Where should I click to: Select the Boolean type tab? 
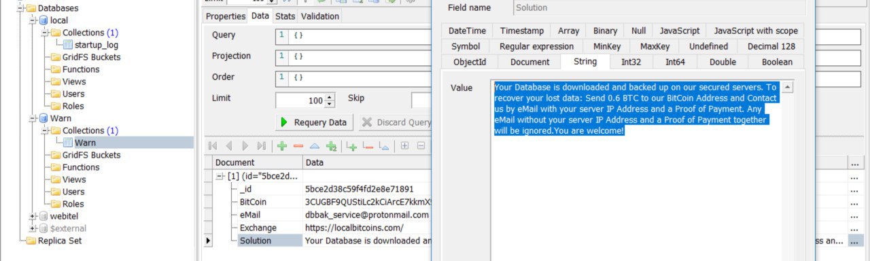point(777,62)
